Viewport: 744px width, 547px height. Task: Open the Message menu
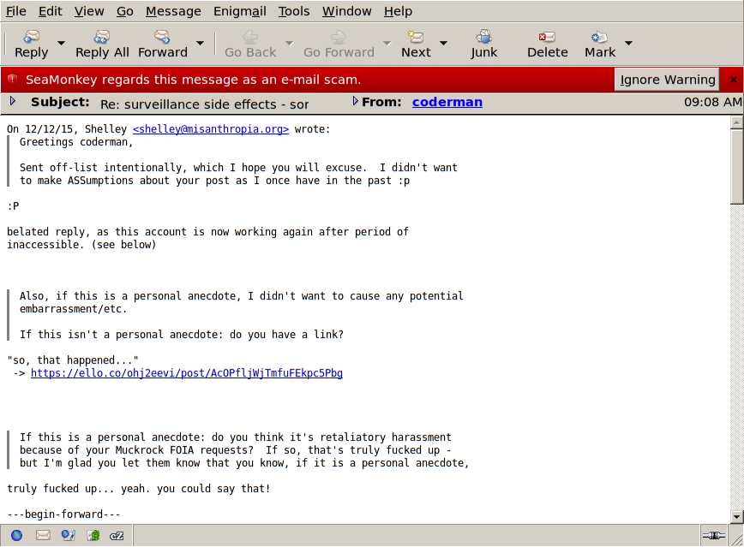coord(173,11)
